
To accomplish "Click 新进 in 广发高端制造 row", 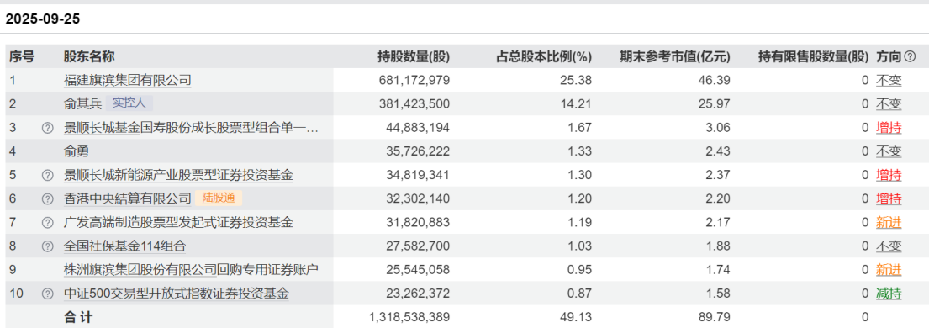I will [x=889, y=222].
